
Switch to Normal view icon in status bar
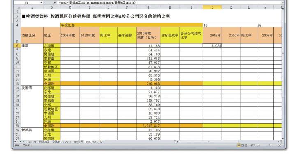(x=239, y=145)
